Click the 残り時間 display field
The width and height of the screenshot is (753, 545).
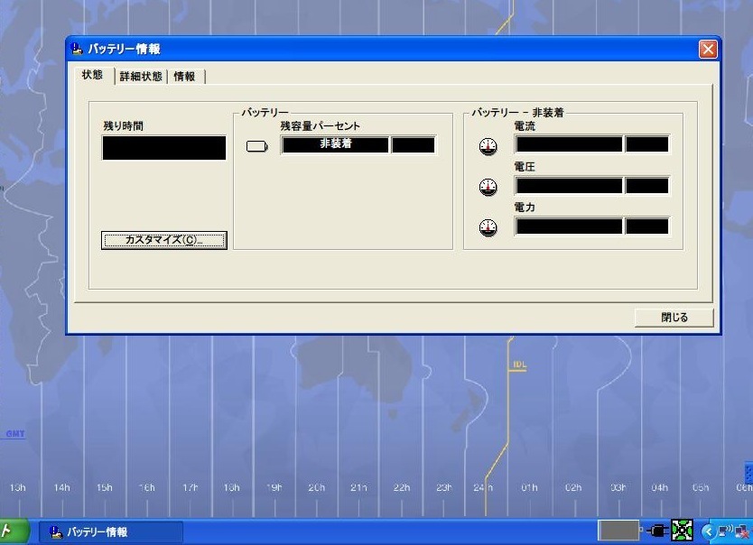point(163,148)
